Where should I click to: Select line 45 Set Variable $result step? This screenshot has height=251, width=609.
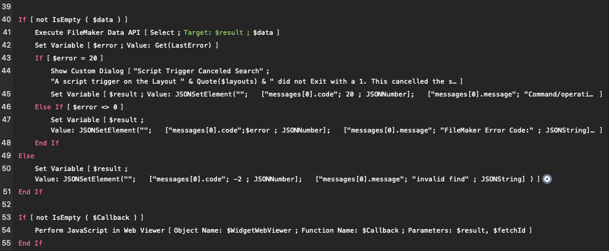tap(326, 94)
